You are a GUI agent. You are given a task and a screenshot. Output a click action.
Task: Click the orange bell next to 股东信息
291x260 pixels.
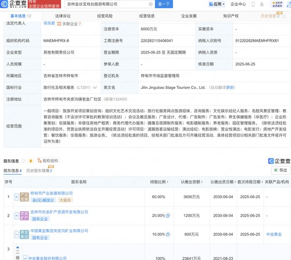point(31,161)
